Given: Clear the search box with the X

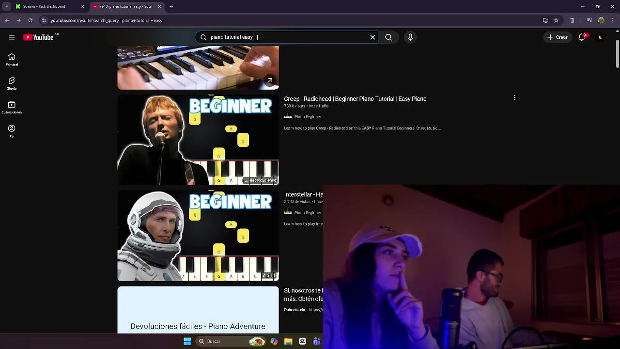Looking at the screenshot, I should [372, 37].
